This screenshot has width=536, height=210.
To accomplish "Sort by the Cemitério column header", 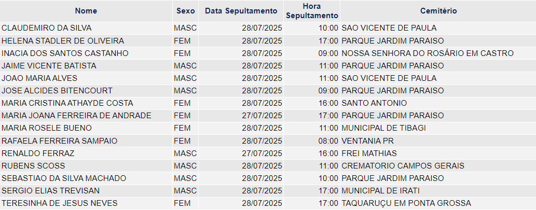I will (438, 11).
